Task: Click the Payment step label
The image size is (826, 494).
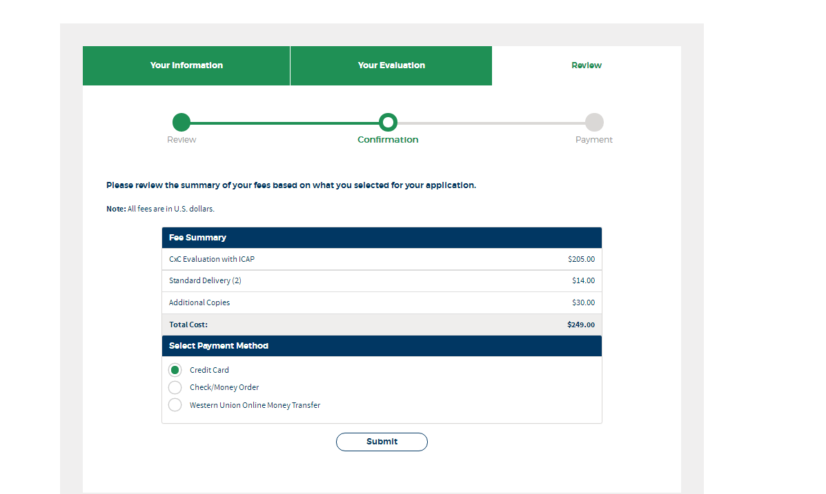Action: click(x=593, y=139)
